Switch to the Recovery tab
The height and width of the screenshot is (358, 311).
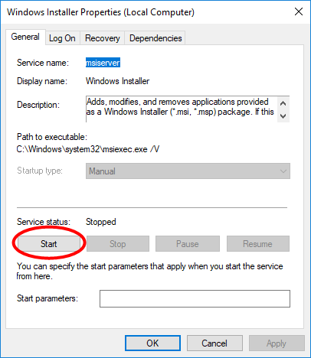click(x=103, y=38)
